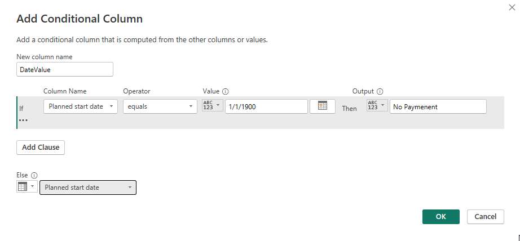This screenshot has width=520, height=241.
Task: Click the Output field with No Paymenent
Action: tap(438, 106)
